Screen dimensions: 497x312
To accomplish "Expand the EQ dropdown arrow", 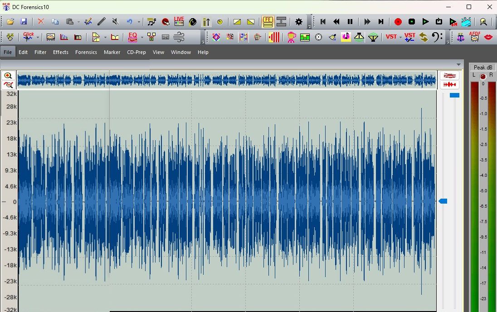I will point(142,38).
